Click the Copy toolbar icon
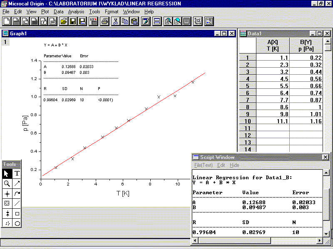The width and height of the screenshot is (333, 249). [125, 22]
